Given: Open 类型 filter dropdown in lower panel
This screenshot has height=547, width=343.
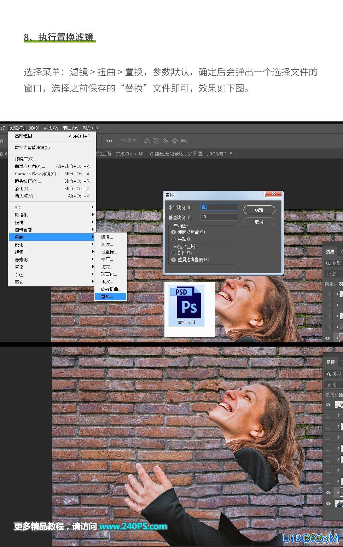Looking at the screenshot, I should (334, 374).
